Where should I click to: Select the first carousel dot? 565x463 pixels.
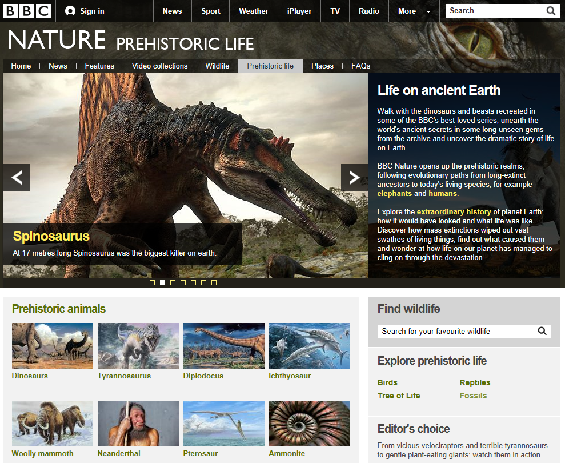[152, 282]
